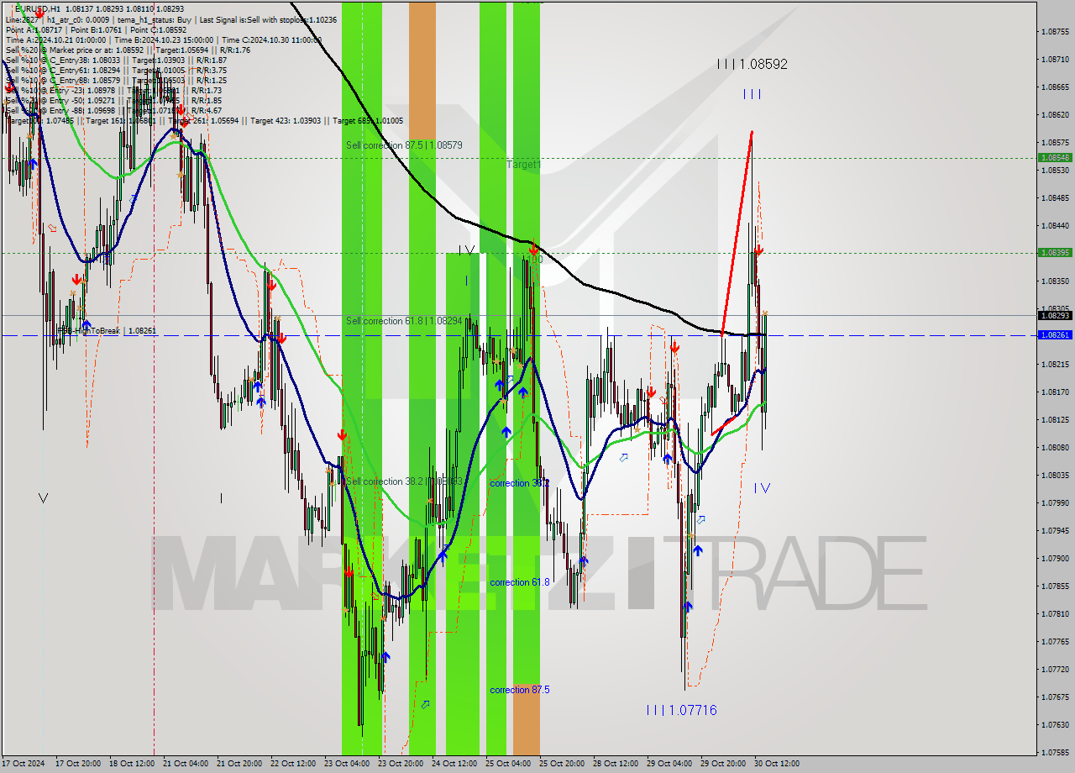Click the 'Target 685: 1.01005' text
The image size is (1075, 773).
(x=368, y=121)
